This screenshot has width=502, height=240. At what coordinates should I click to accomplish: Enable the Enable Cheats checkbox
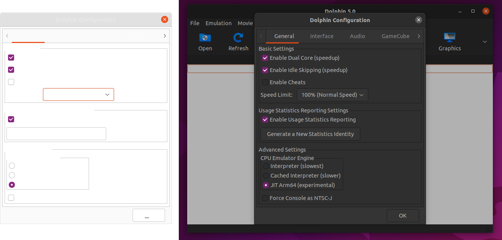coord(265,82)
